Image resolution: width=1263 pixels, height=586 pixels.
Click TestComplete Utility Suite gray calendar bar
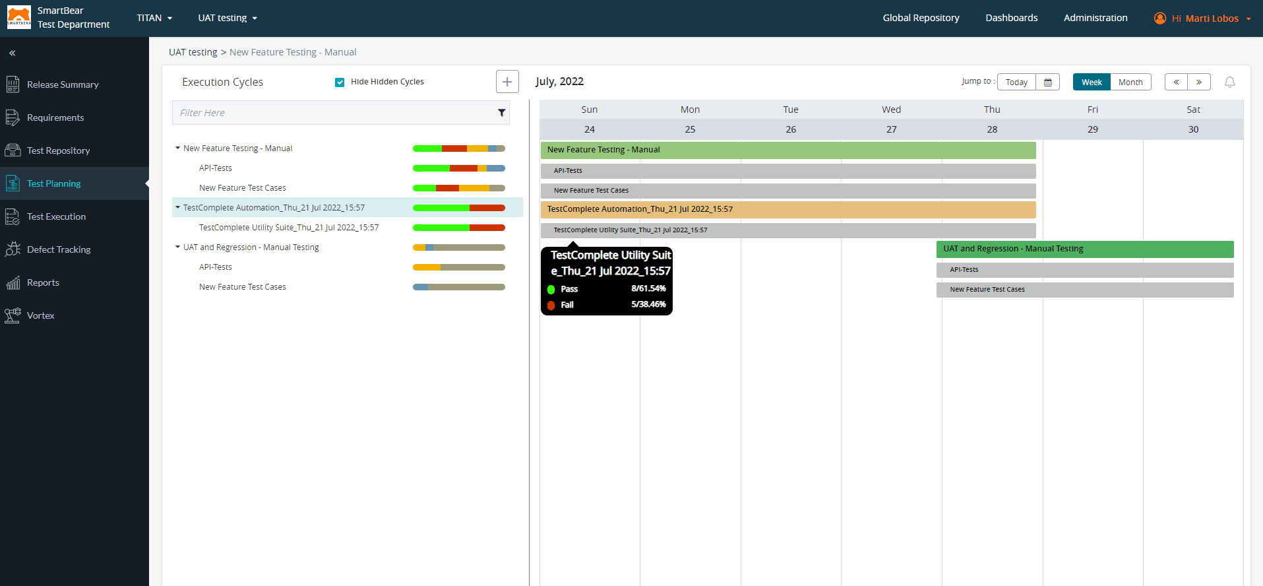click(x=788, y=230)
